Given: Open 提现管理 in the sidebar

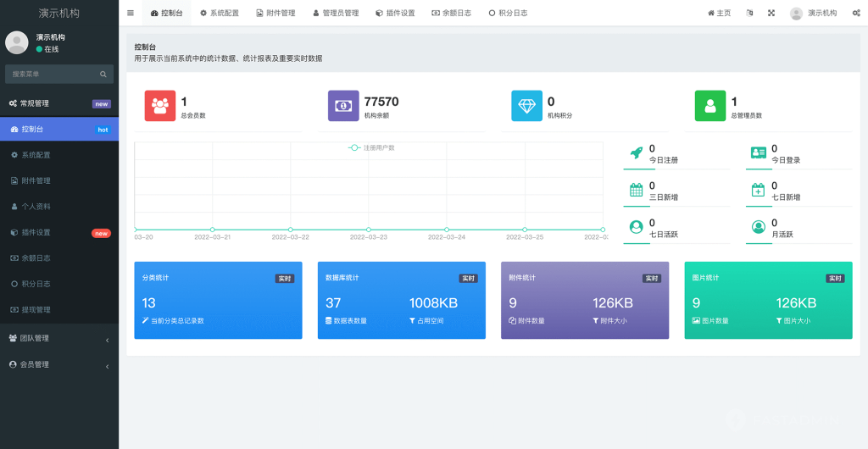Looking at the screenshot, I should tap(36, 309).
